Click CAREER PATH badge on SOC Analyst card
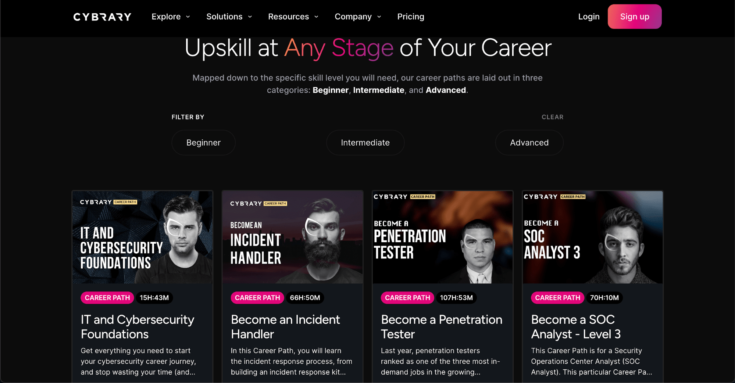The image size is (735, 383). [557, 298]
